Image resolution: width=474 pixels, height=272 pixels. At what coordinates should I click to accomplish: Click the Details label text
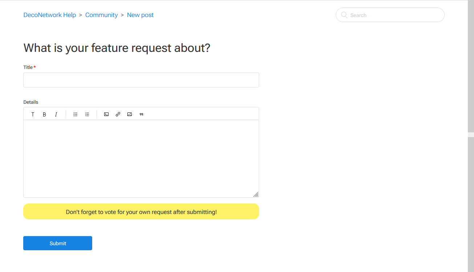click(31, 102)
